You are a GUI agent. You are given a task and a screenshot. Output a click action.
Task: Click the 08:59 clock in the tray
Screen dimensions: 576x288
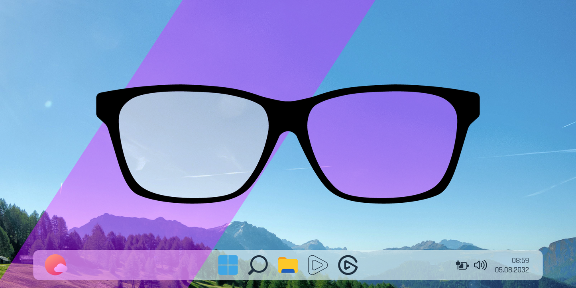click(x=520, y=261)
